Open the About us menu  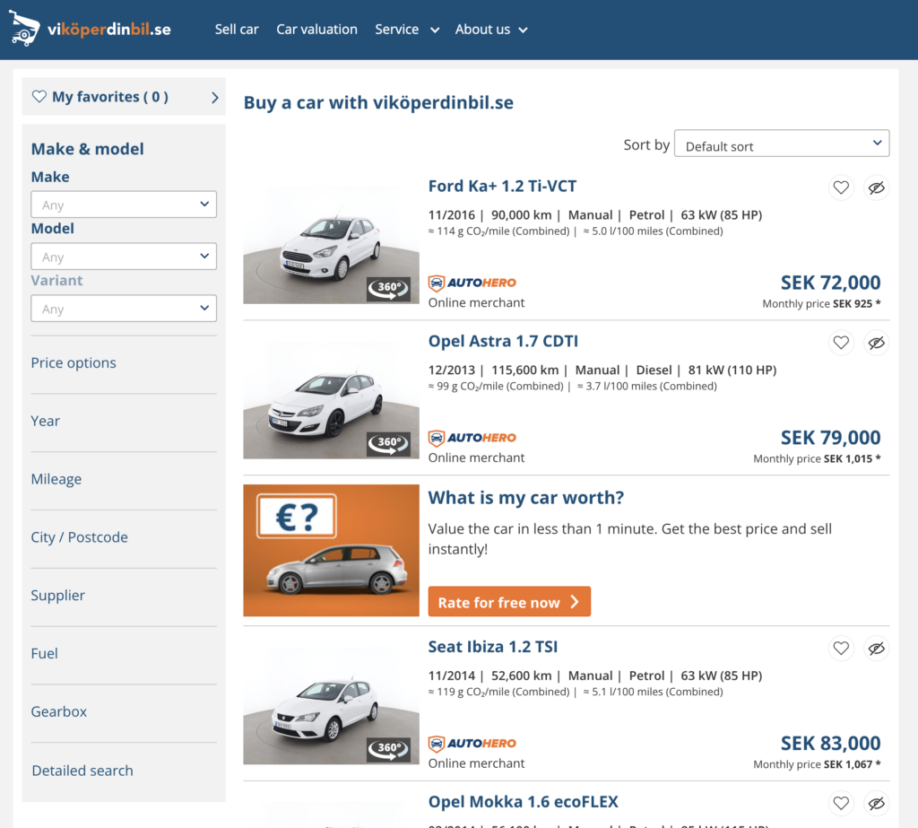point(491,30)
